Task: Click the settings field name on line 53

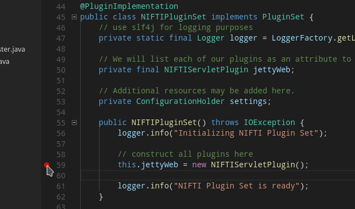Action: coord(248,101)
